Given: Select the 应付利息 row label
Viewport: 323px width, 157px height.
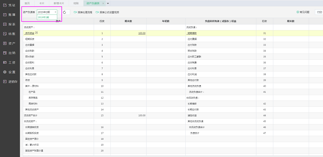Looking at the screenshot, I should (192, 68).
